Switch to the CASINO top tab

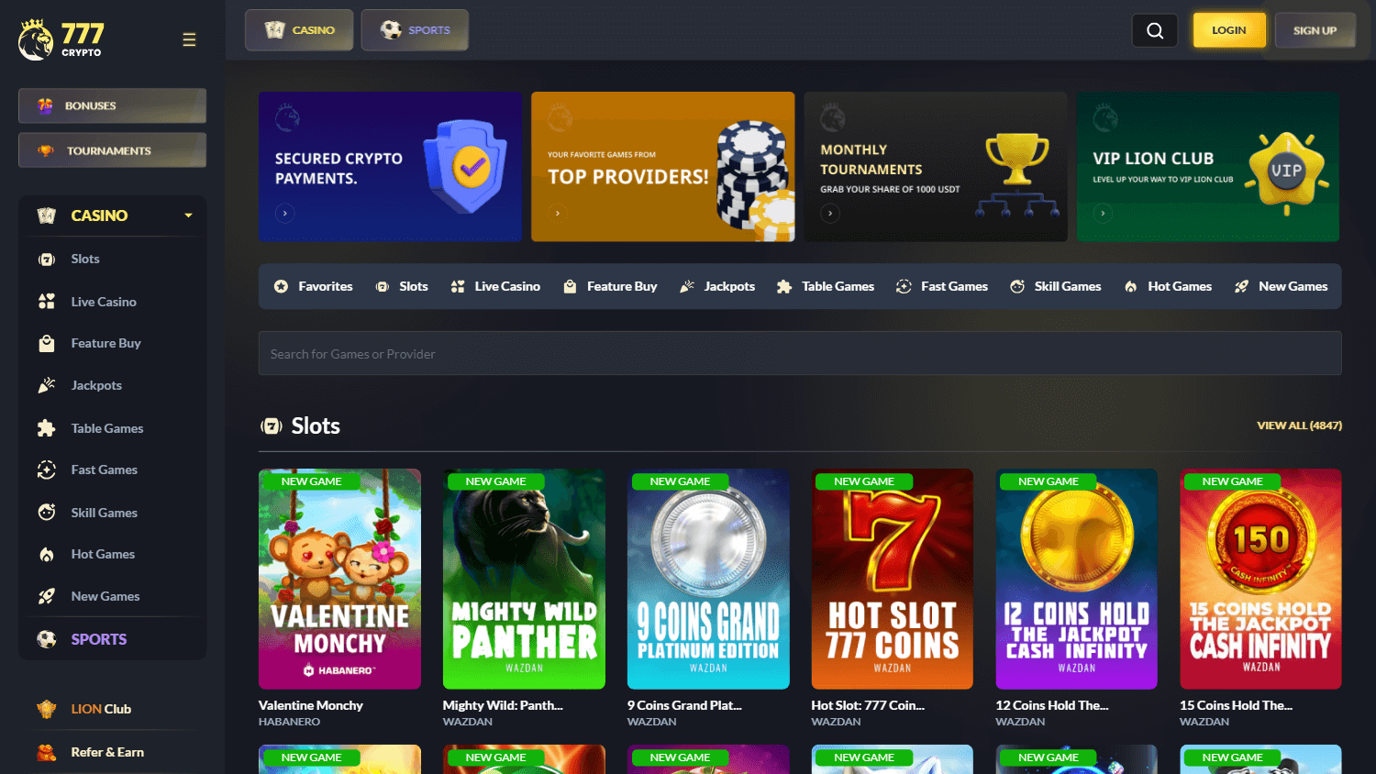coord(299,30)
